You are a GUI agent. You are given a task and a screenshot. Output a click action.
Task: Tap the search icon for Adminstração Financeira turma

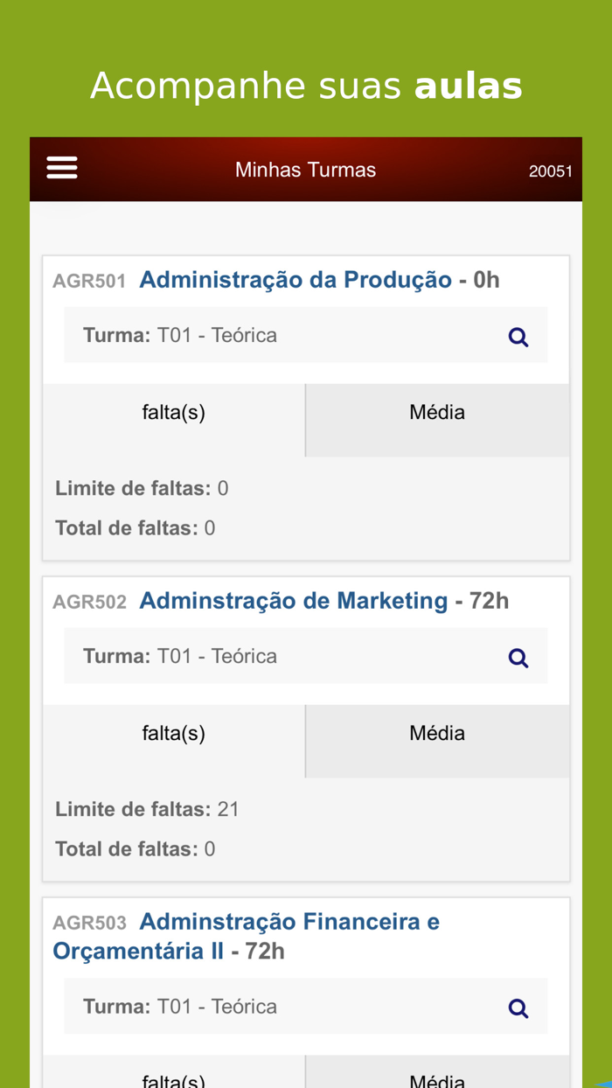[x=518, y=1008]
